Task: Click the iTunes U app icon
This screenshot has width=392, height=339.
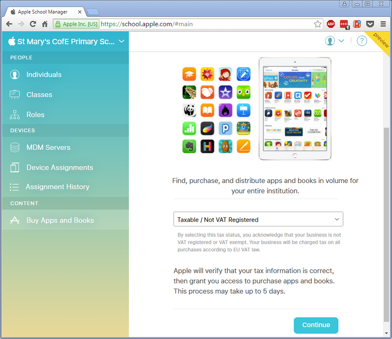Action: point(189,74)
